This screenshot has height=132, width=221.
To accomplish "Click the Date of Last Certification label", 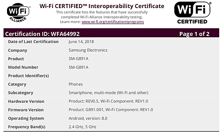I will (x=33, y=42).
